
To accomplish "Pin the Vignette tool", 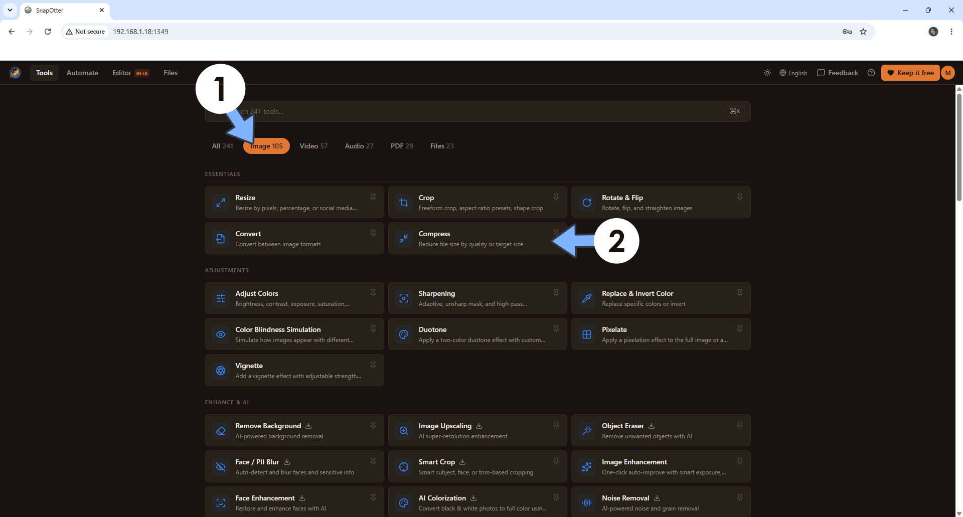I will pos(373,365).
